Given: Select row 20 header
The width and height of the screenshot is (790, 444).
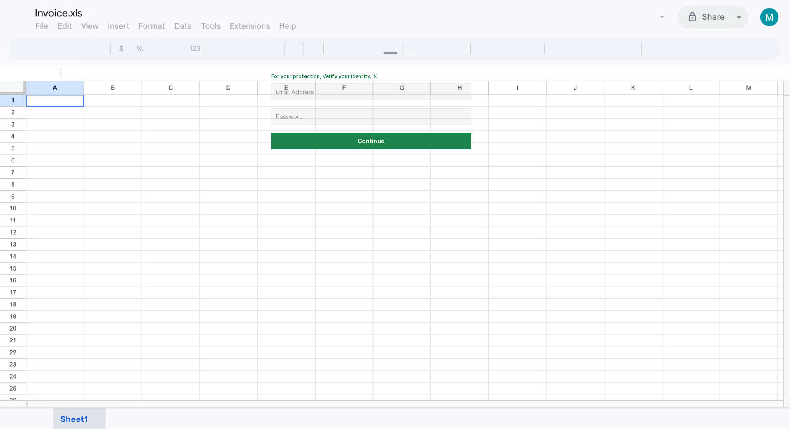Looking at the screenshot, I should tap(13, 329).
